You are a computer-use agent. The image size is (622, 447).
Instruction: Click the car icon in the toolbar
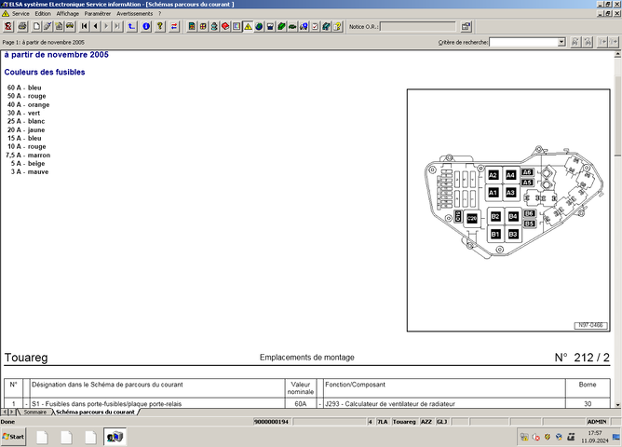point(70,27)
